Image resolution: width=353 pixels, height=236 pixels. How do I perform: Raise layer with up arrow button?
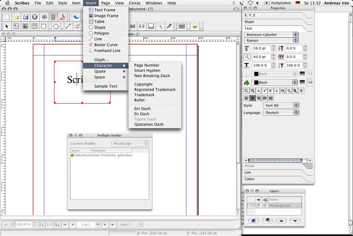281,221
